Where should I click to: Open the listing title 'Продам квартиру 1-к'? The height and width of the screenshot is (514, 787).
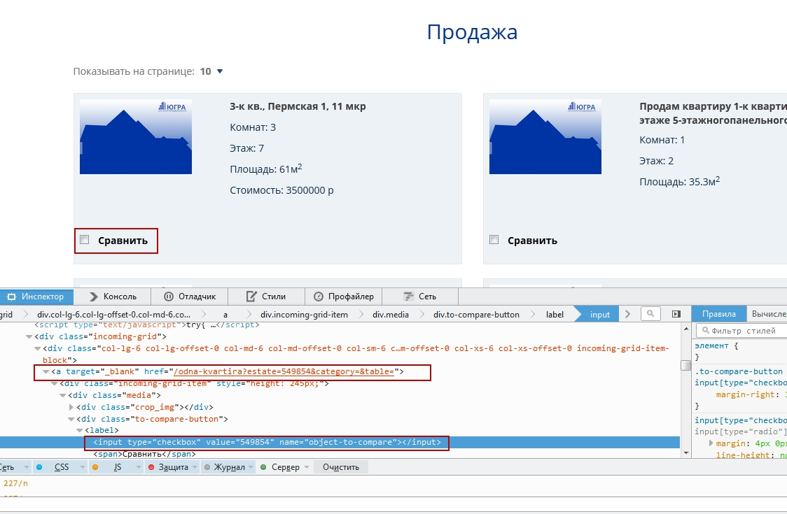(x=713, y=113)
